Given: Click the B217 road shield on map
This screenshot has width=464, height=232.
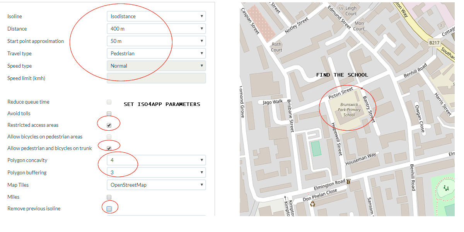Looking at the screenshot, I should (435, 43).
